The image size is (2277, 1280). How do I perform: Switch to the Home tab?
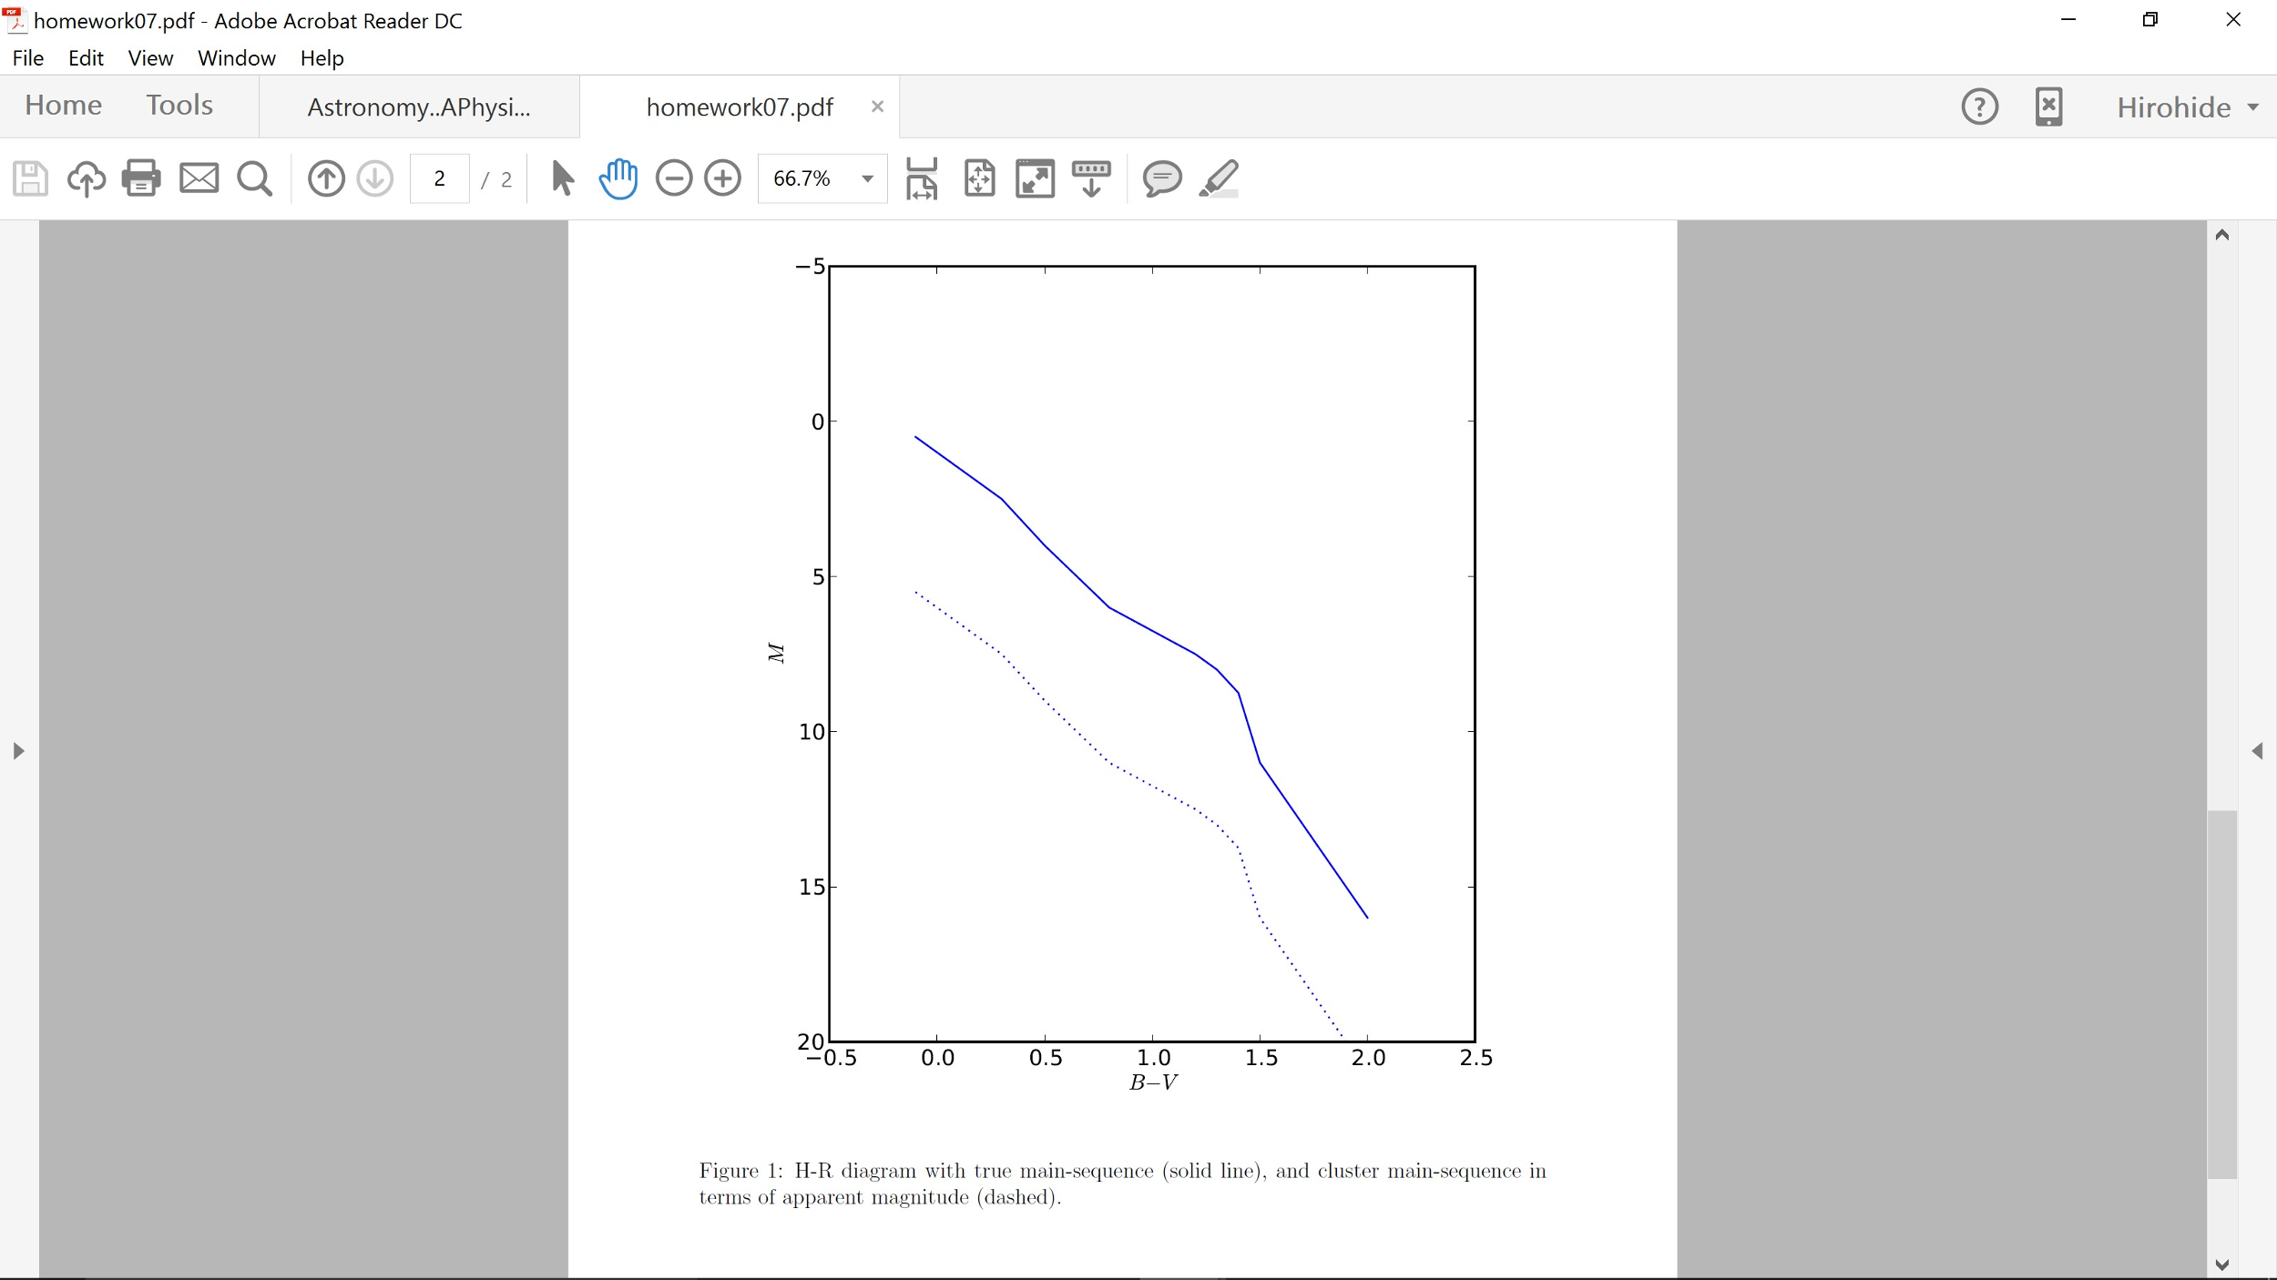pyautogui.click(x=63, y=106)
